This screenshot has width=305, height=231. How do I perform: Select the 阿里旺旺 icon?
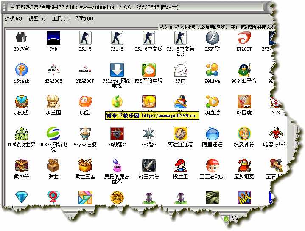coord(212,134)
